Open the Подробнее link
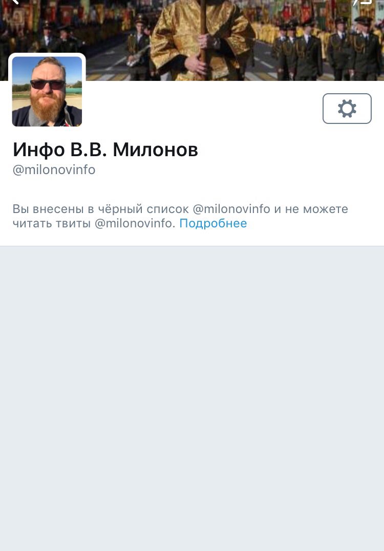 pos(214,223)
